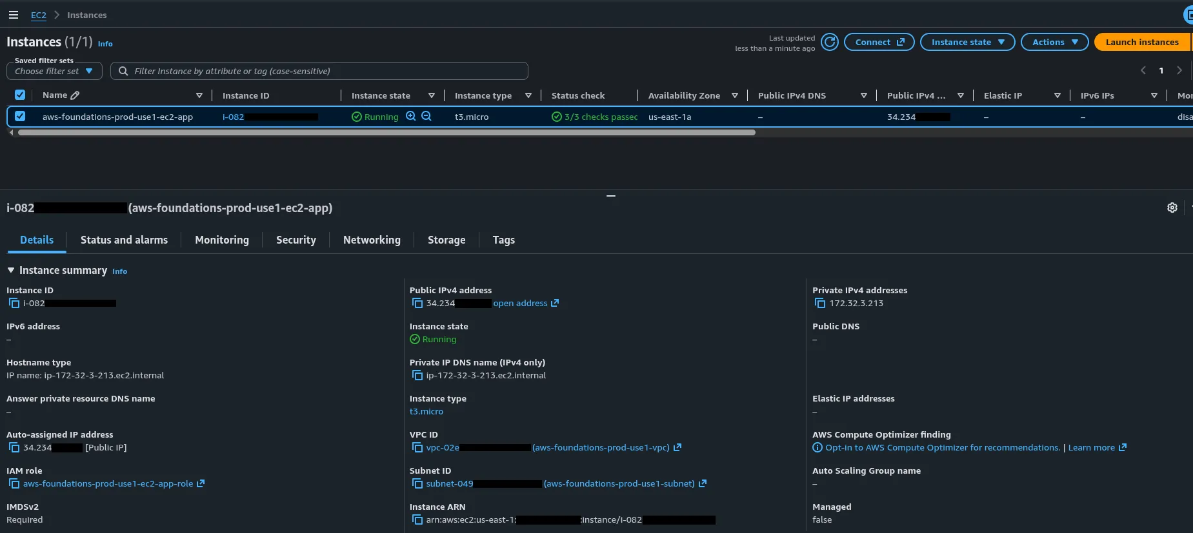Click the us-east-1a availability zone cell
Image resolution: width=1193 pixels, height=533 pixels.
(670, 117)
